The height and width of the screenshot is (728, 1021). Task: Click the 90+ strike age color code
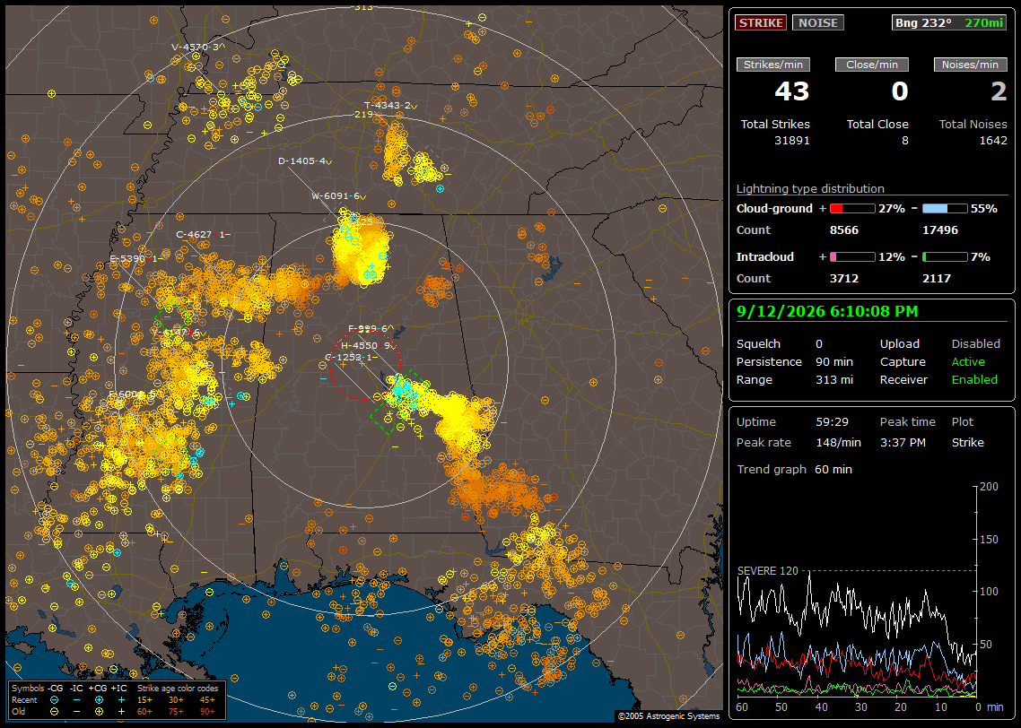208,712
